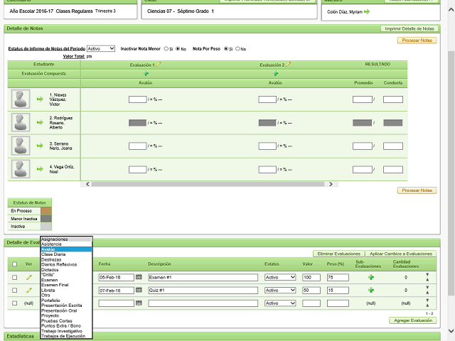Click Imprimir Detalle de Notas button
Screen dimensions: 455x341
409,28
